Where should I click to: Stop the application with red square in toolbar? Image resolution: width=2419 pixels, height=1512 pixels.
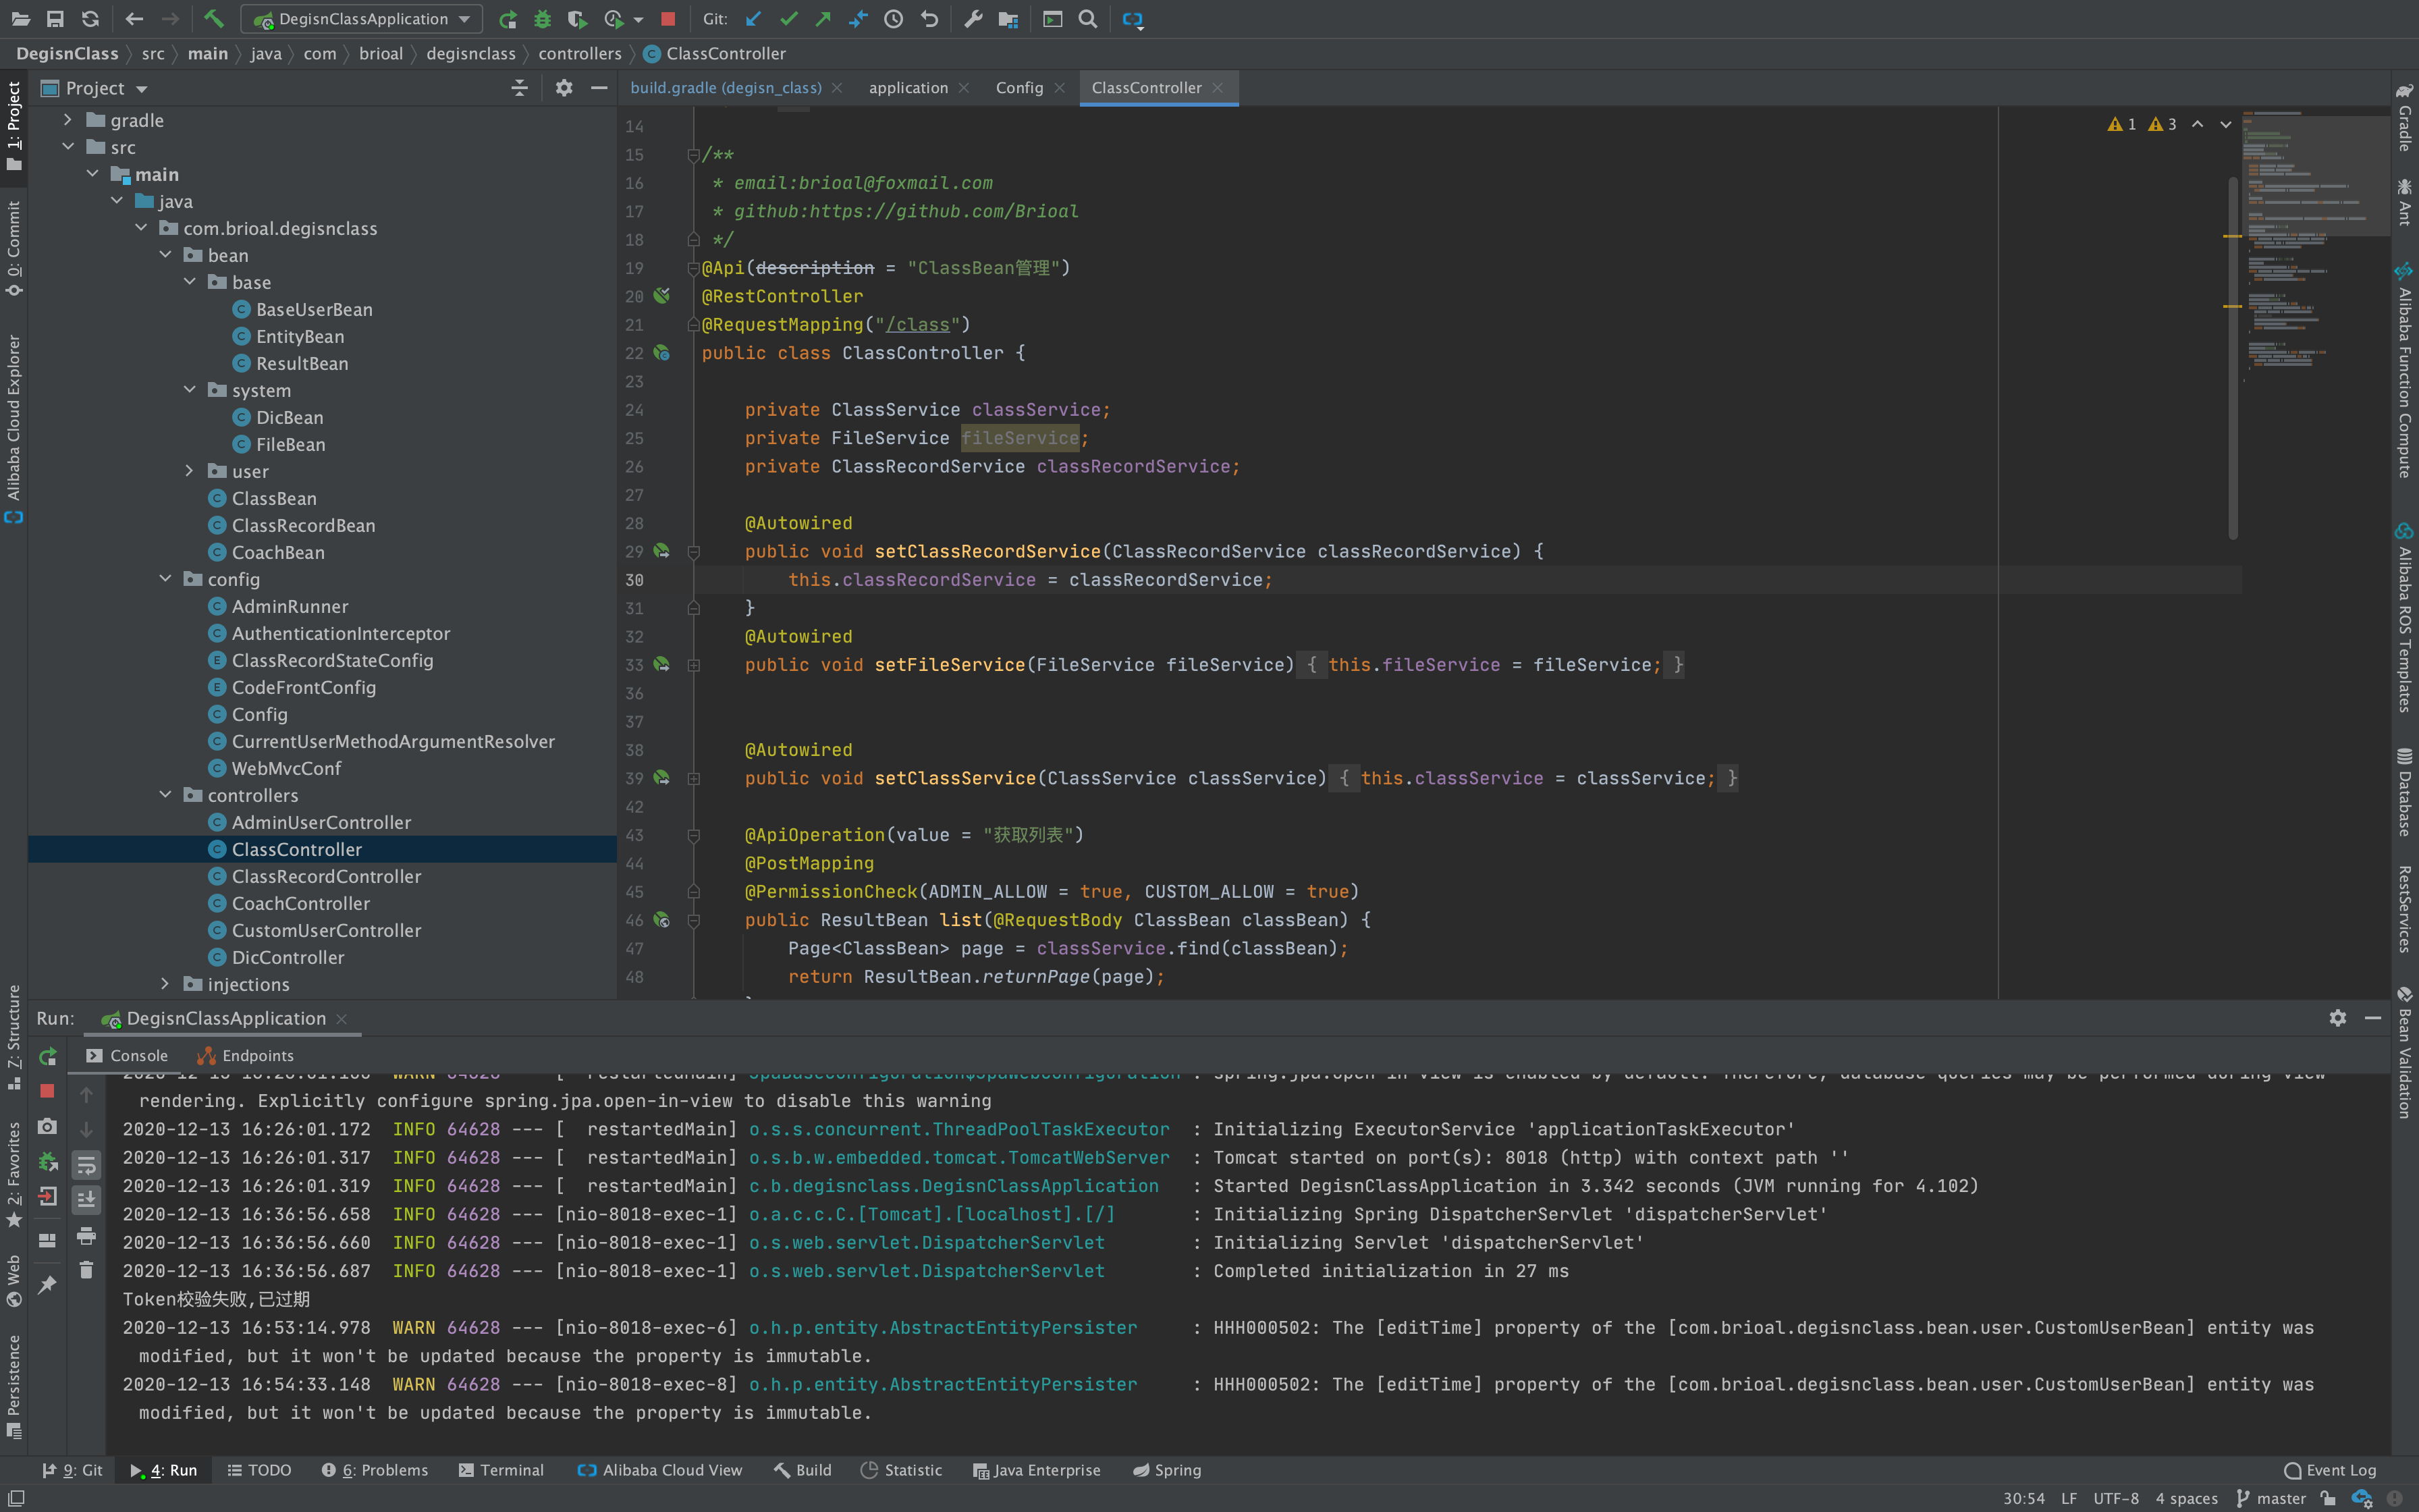point(668,18)
